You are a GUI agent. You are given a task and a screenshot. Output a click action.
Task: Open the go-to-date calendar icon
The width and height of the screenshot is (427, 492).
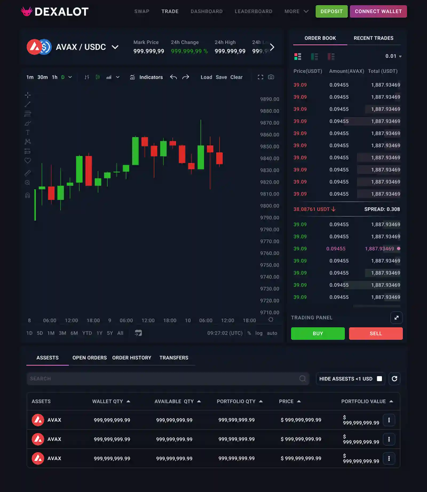(x=138, y=333)
